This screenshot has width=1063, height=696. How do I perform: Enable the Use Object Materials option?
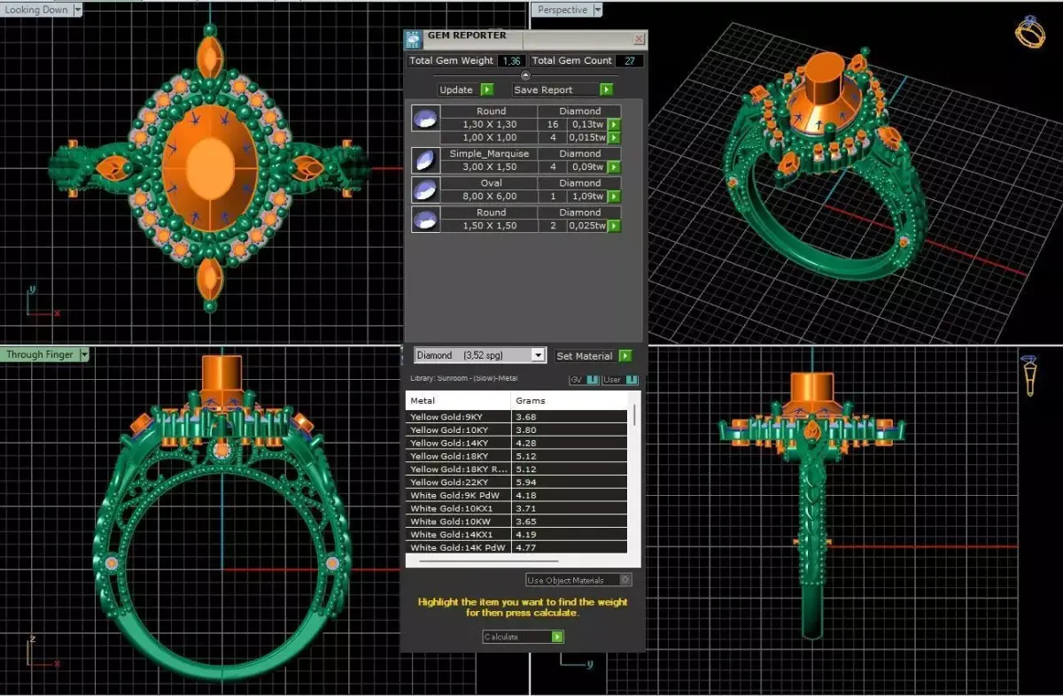tap(578, 580)
